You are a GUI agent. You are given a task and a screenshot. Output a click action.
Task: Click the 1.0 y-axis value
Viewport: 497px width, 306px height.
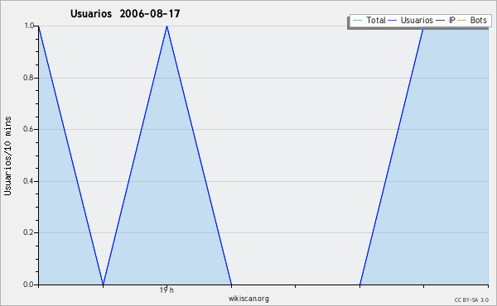pyautogui.click(x=29, y=26)
